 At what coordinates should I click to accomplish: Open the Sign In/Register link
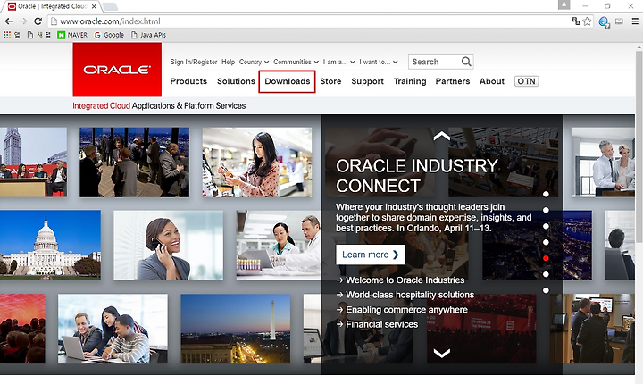point(194,62)
